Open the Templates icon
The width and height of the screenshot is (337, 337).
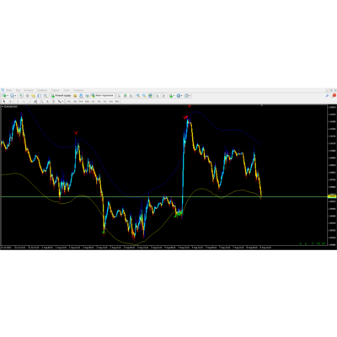coord(186,95)
